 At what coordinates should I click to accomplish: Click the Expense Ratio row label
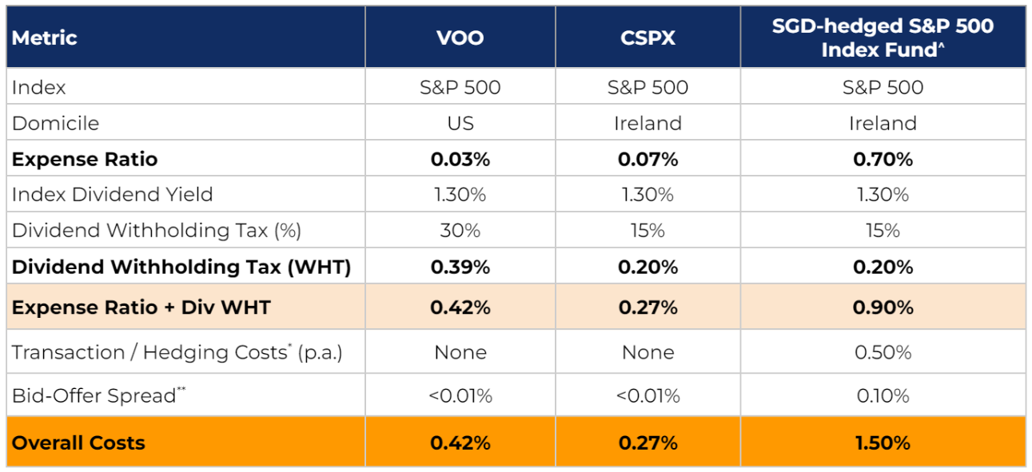(85, 159)
